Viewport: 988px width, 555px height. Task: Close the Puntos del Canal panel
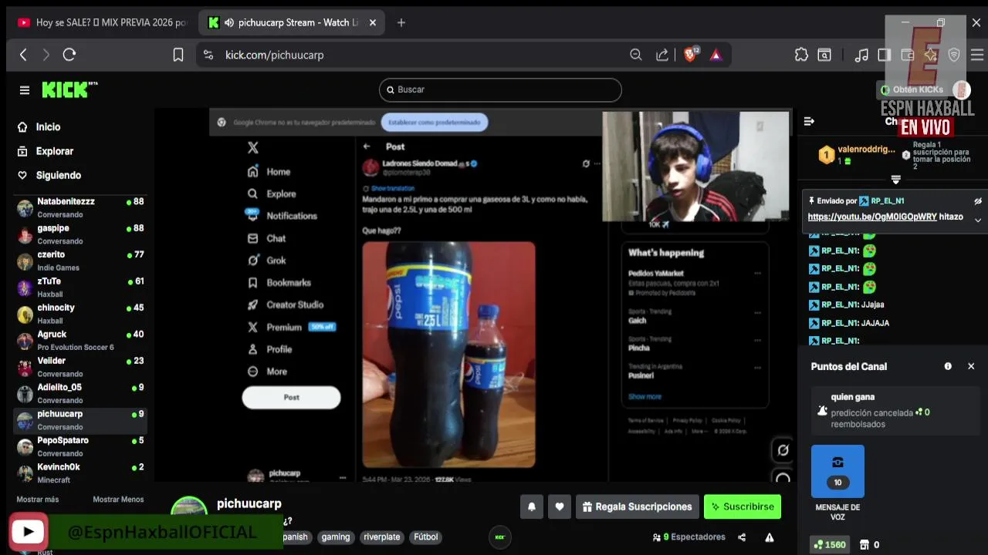coord(971,366)
